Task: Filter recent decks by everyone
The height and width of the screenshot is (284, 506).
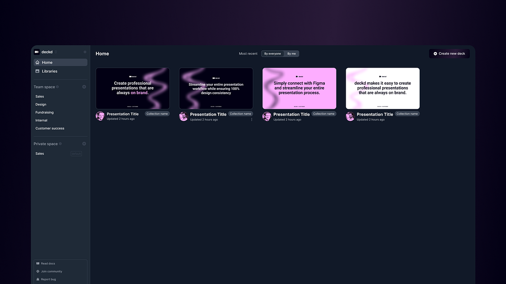Action: tap(272, 54)
